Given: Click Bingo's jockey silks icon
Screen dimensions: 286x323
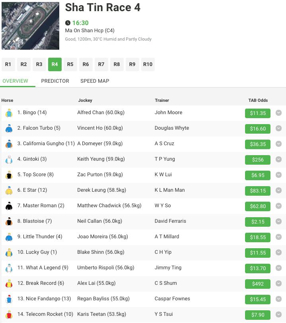Looking at the screenshot, I should click(x=9, y=113).
